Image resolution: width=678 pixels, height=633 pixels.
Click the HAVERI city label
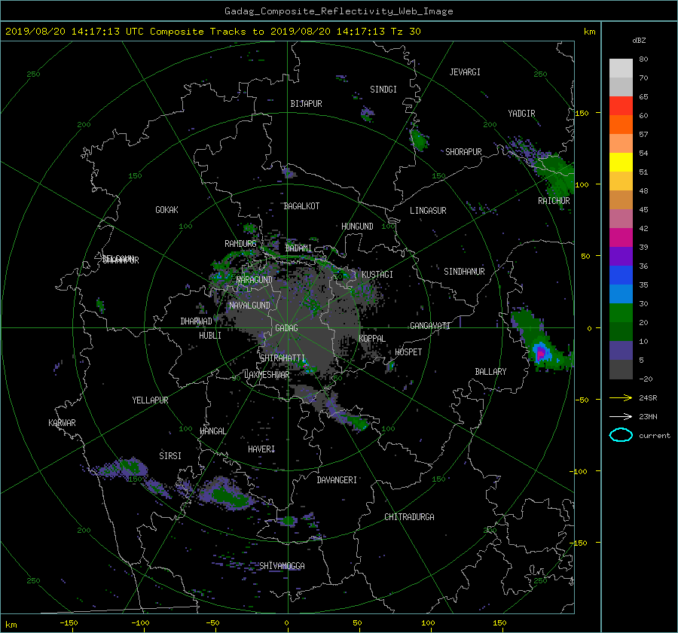pyautogui.click(x=261, y=449)
